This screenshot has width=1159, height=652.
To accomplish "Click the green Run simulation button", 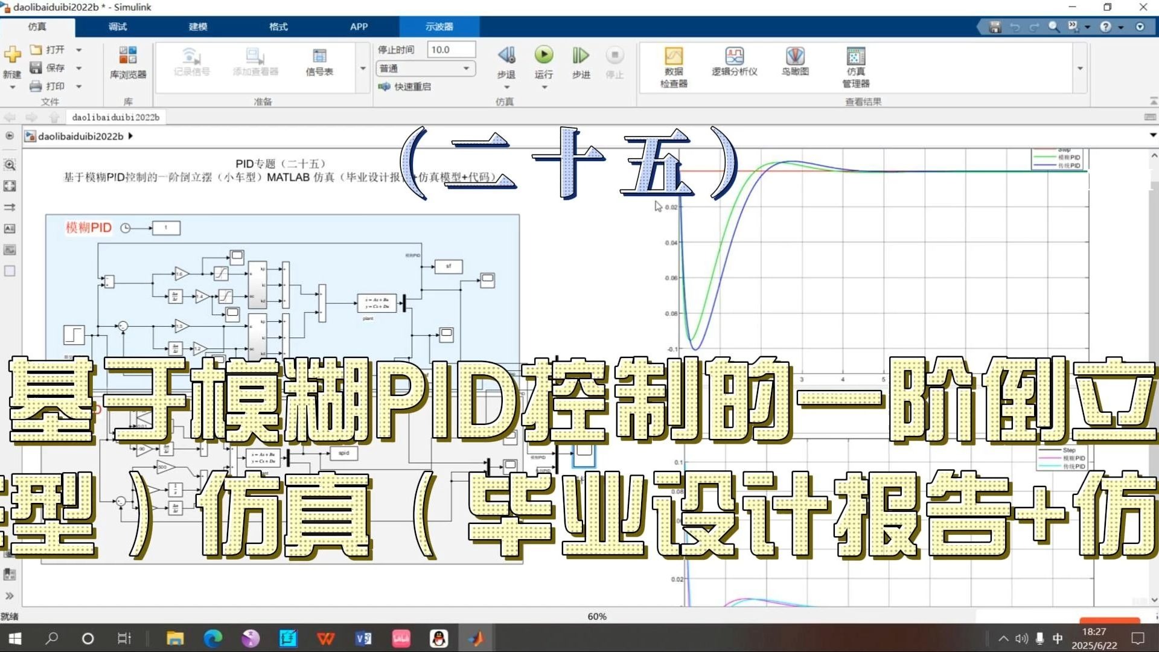I will pyautogui.click(x=543, y=56).
